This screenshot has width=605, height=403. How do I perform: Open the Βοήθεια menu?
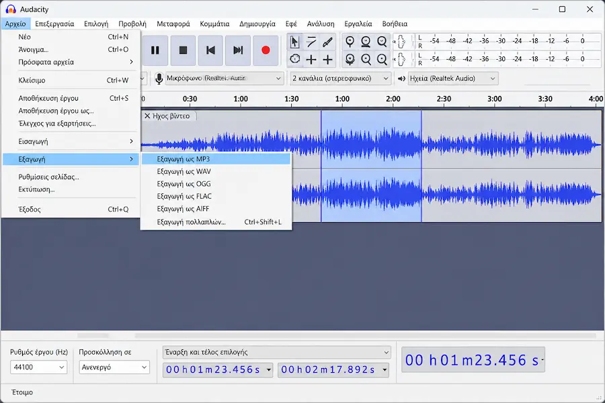(x=395, y=24)
